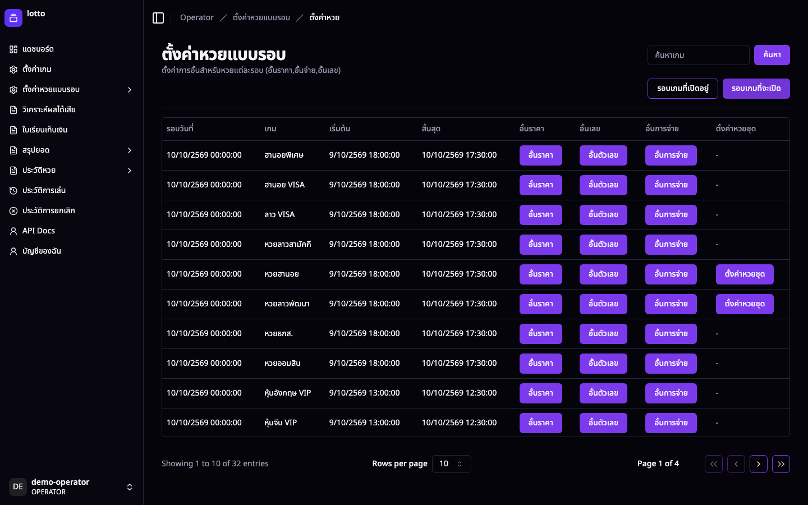
Task: Open ประวัติการเล่น history icon
Action: pyautogui.click(x=13, y=191)
